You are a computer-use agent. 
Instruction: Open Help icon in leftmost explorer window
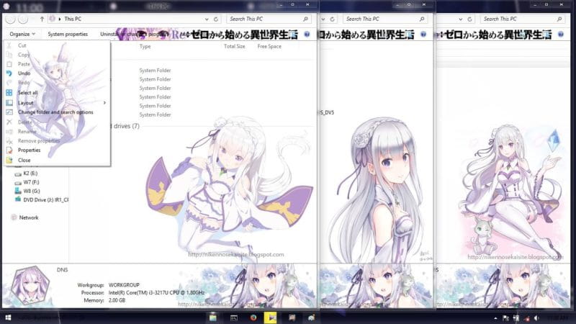pos(307,34)
